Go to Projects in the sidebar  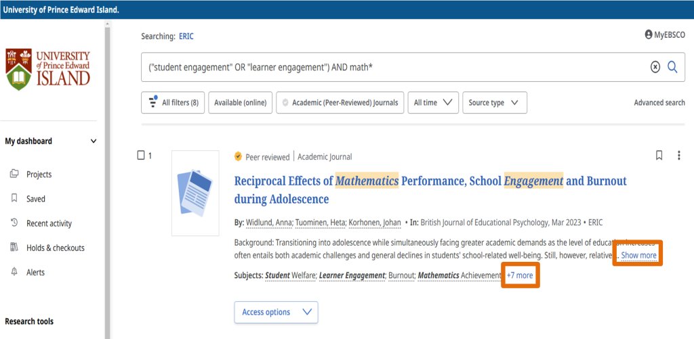click(39, 175)
